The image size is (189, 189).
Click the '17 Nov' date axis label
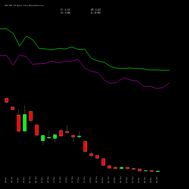point(78,180)
